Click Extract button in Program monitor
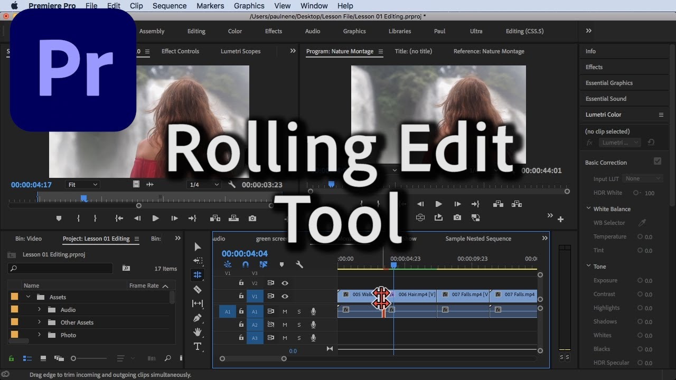Image resolution: width=676 pixels, height=380 pixels. tap(517, 204)
